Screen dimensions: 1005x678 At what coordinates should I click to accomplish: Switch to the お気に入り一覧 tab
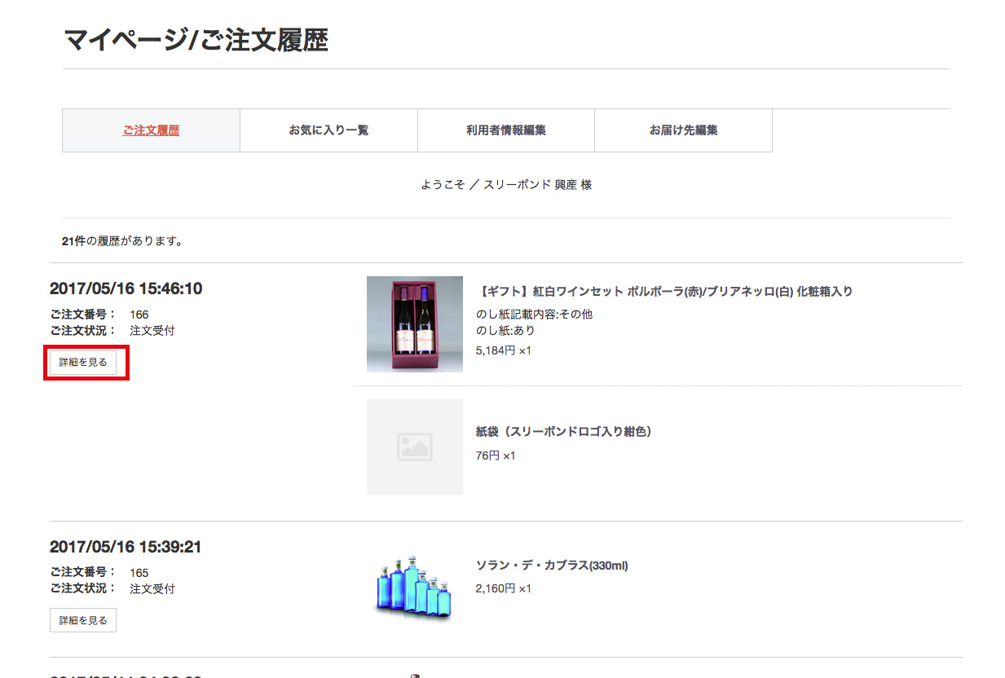(328, 130)
